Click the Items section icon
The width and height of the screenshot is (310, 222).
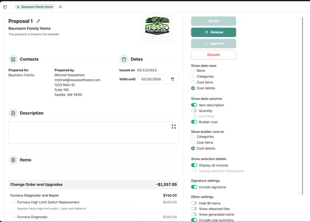pyautogui.click(x=13, y=160)
